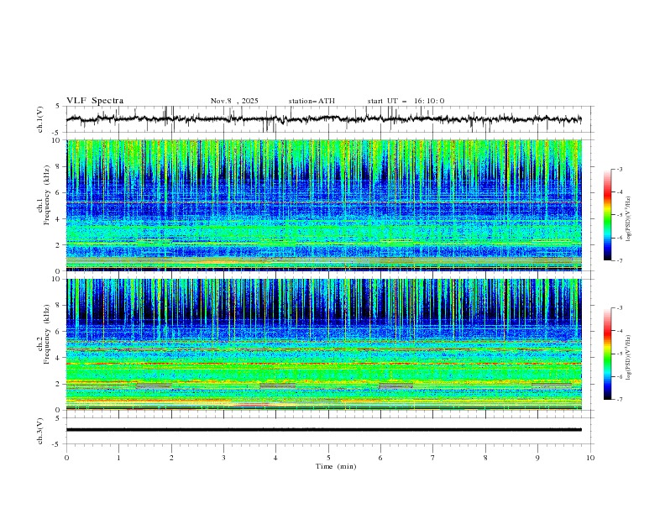
Task: Click inside the ch.1 spectrogram panel
Action: point(323,205)
